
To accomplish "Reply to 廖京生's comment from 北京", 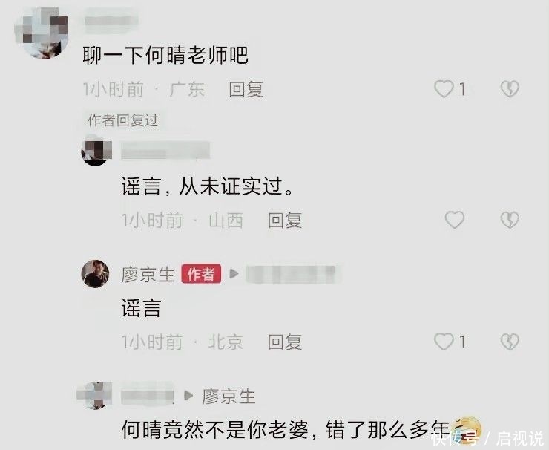I will [x=285, y=342].
